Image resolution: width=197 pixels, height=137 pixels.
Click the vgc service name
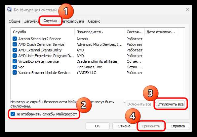coord(21,67)
